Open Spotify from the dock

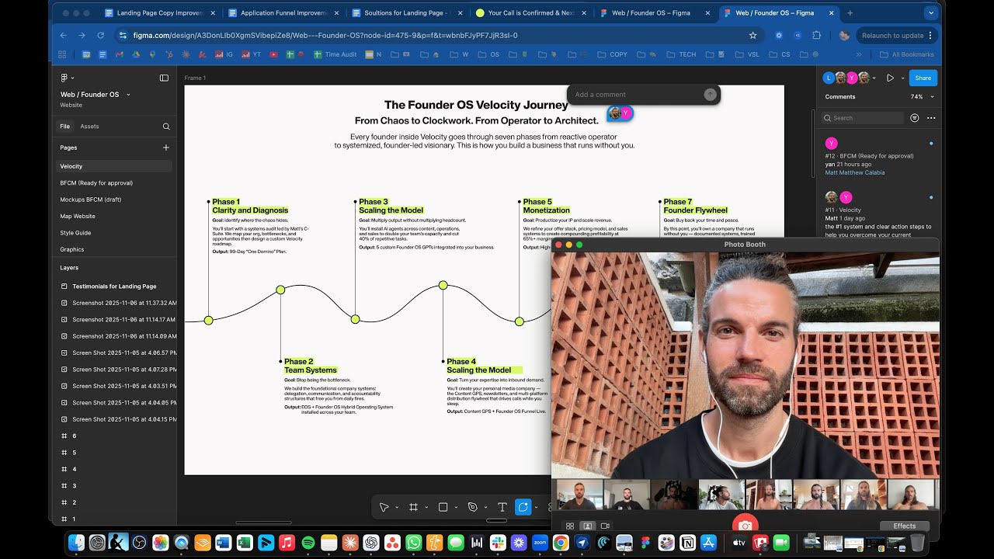point(308,543)
